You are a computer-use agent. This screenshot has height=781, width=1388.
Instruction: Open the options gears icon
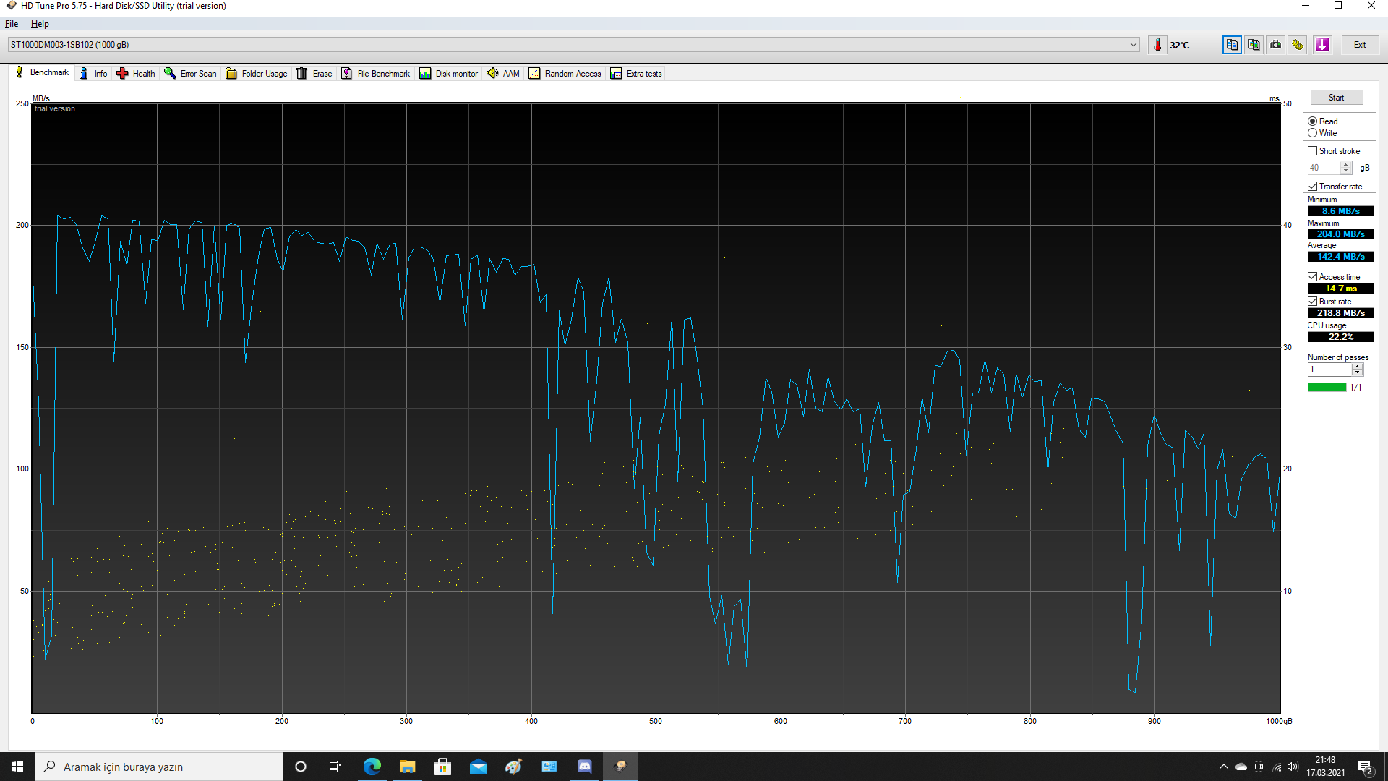click(x=1298, y=45)
